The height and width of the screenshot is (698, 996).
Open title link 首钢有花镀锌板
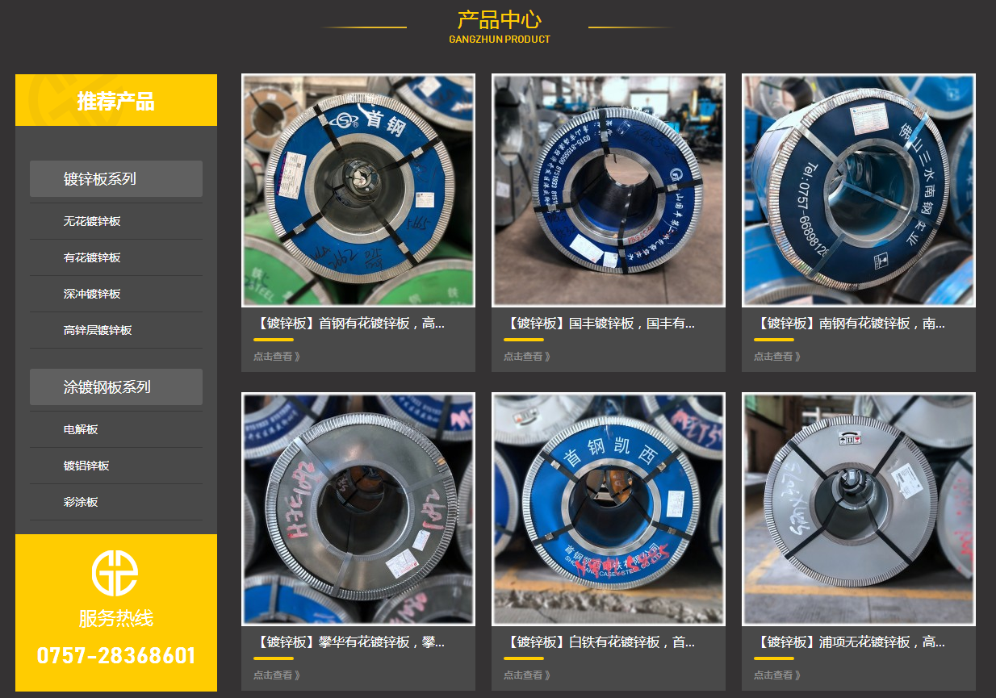tap(349, 324)
